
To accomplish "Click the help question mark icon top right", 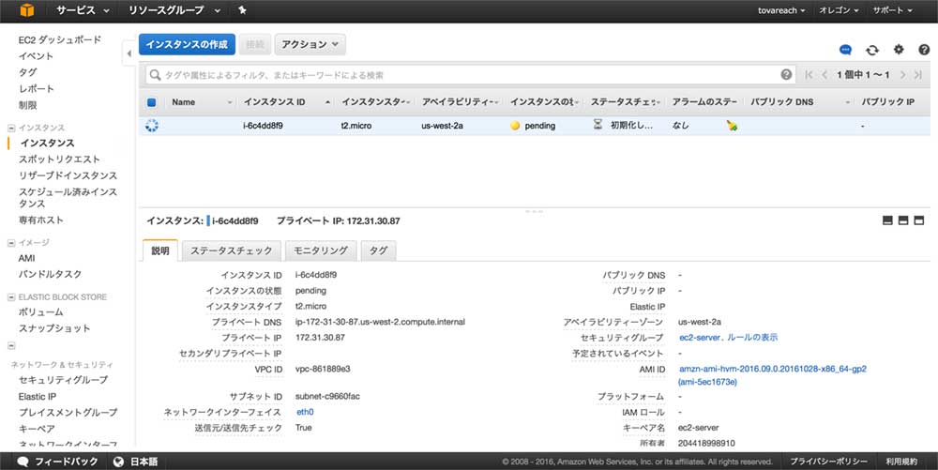I will point(924,50).
